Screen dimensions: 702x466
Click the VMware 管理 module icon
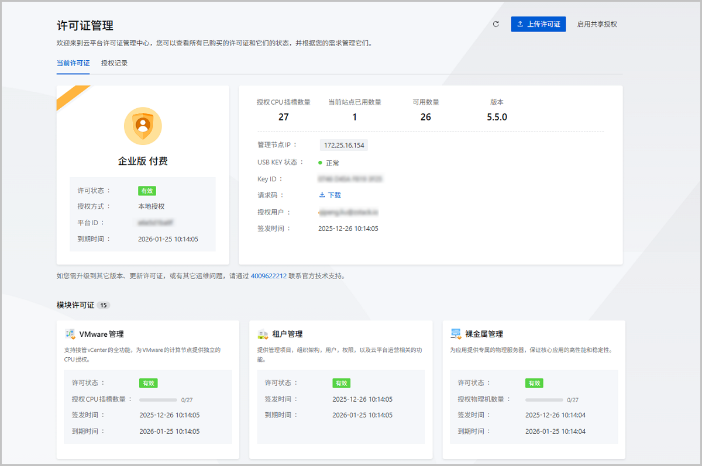pos(70,334)
